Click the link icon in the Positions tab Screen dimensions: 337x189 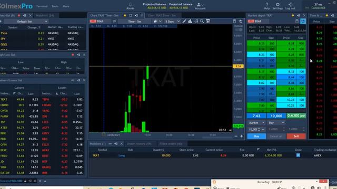coord(110,143)
